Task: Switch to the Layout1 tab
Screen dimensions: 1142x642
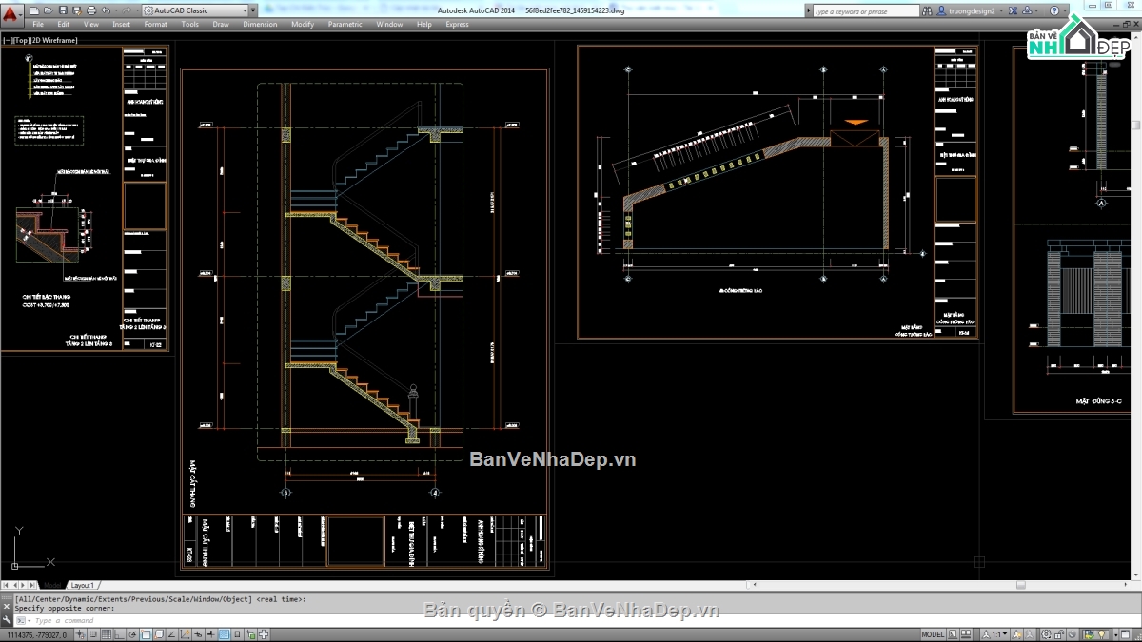Action: point(83,585)
